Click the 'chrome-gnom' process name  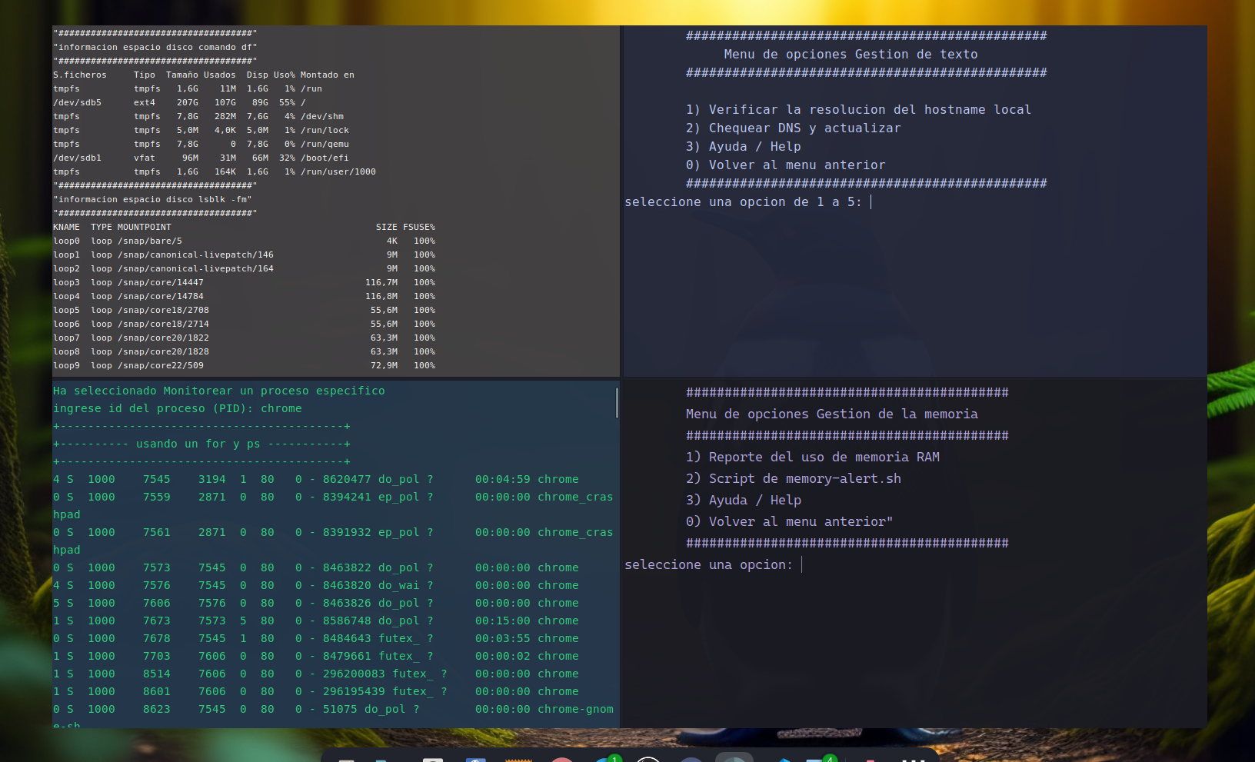click(575, 710)
